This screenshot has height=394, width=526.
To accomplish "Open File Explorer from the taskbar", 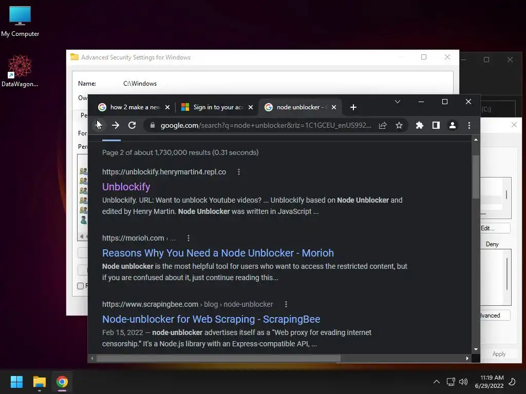I will click(39, 382).
